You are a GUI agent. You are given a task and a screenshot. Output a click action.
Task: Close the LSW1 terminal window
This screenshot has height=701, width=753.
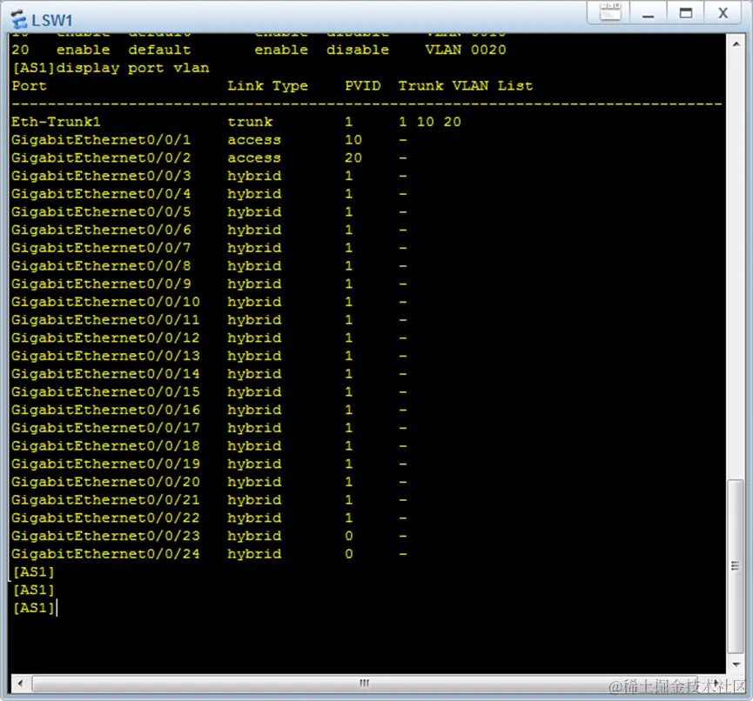point(723,13)
